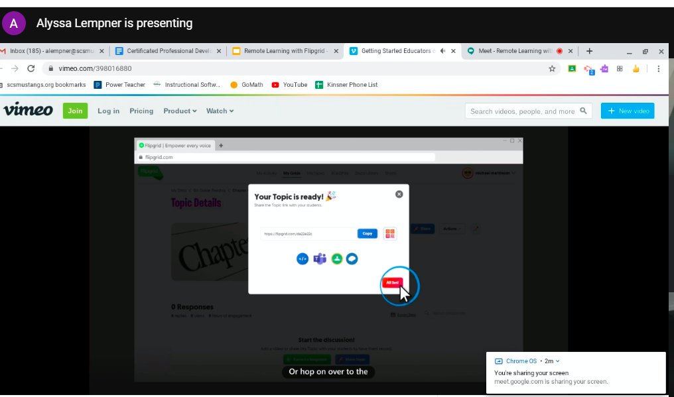
Task: Open the YouTube bookmark
Action: (289, 85)
